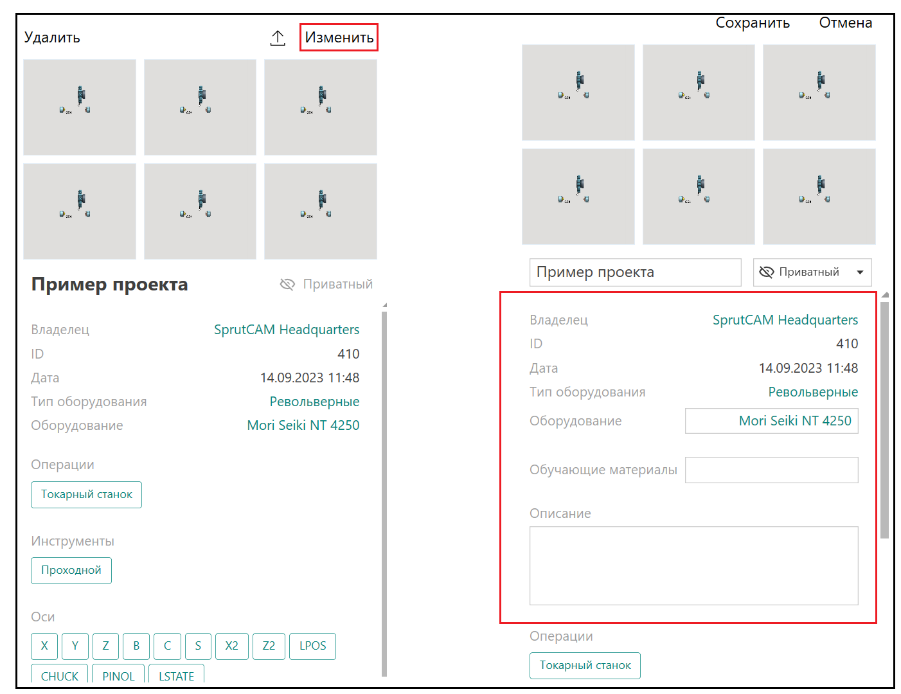
Task: Select the top-right thumbnail in the right gallery
Action: coord(819,93)
